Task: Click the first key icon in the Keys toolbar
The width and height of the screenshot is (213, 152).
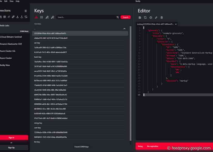Action: tap(47, 17)
